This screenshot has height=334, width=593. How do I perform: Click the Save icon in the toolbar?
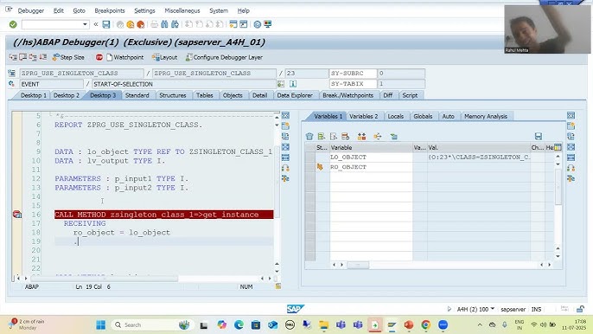106,24
